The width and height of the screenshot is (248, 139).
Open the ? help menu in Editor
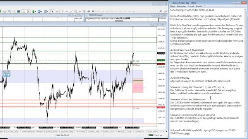point(204,6)
